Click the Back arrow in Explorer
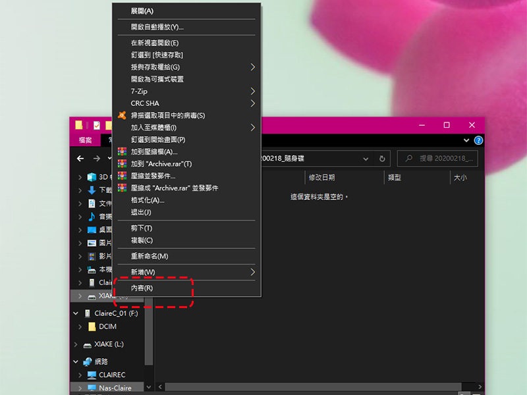Screen dimensions: 527x395 pos(80,159)
